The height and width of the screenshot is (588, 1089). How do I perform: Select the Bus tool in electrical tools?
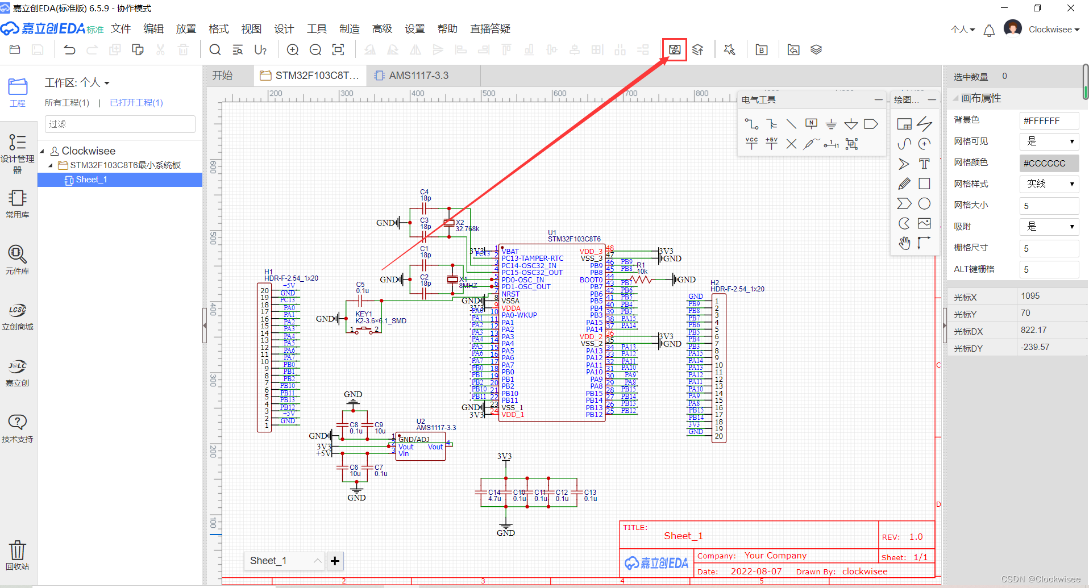(x=771, y=124)
